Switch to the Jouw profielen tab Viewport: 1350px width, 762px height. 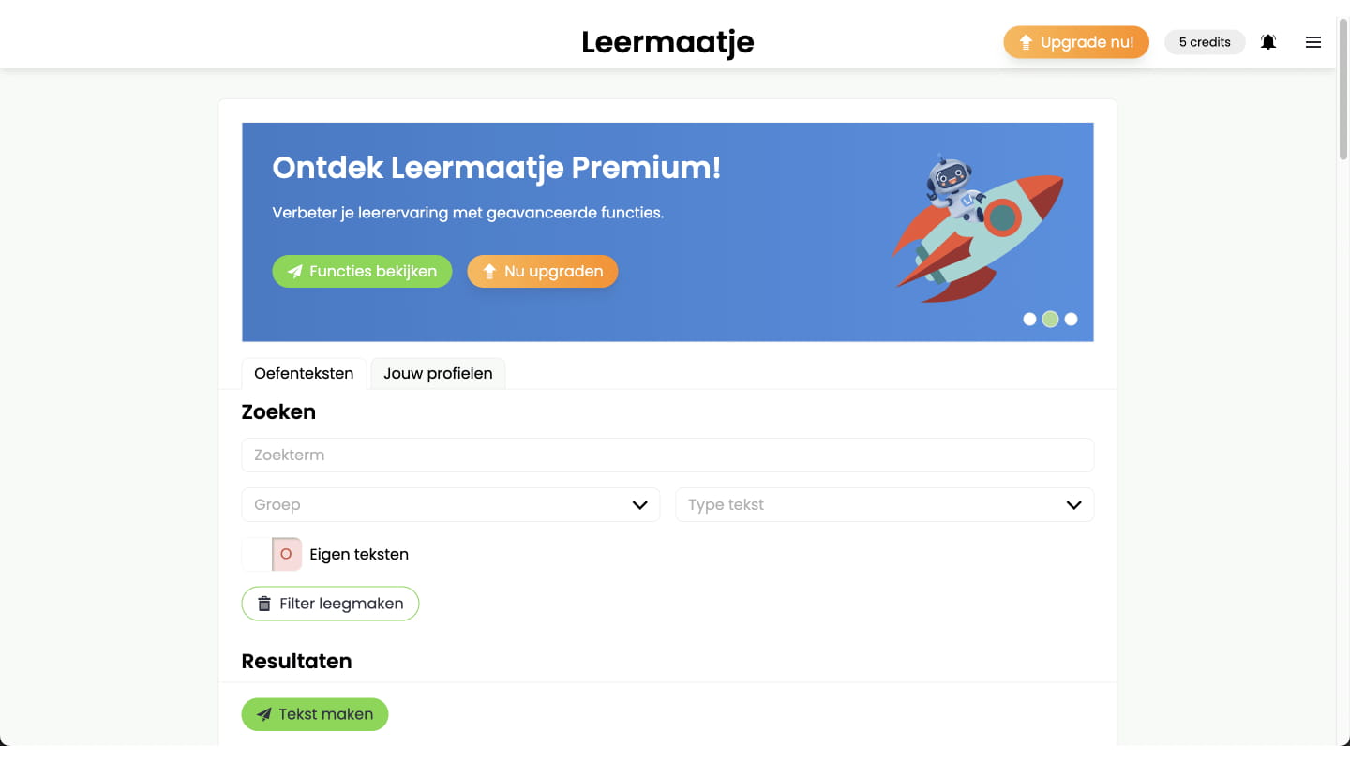coord(438,373)
